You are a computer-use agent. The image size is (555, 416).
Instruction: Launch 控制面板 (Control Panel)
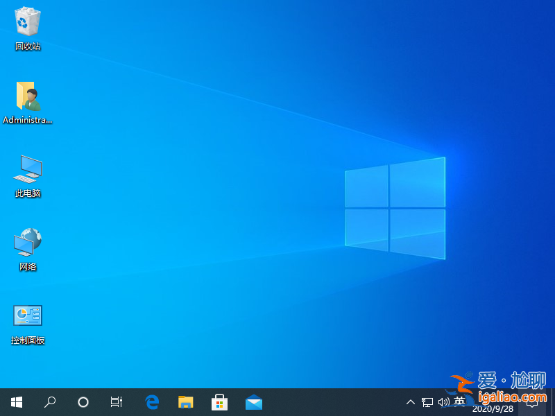tap(26, 316)
